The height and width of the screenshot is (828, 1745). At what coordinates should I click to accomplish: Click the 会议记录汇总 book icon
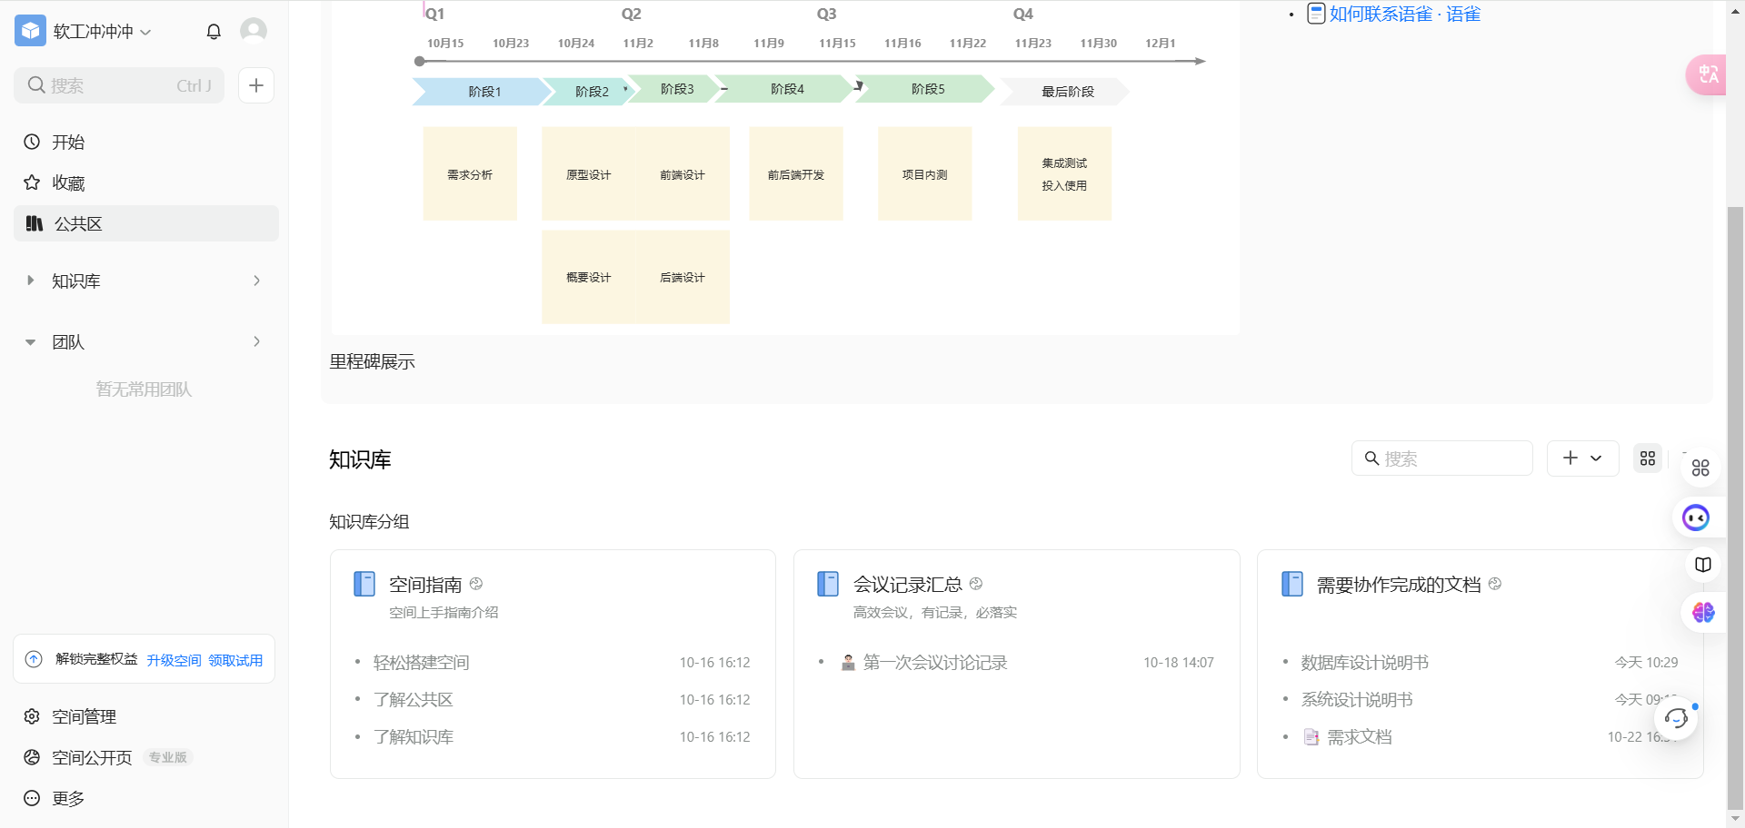(828, 584)
